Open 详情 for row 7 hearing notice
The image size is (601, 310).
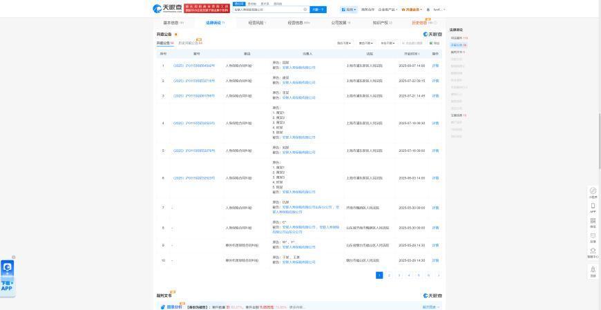pos(435,208)
